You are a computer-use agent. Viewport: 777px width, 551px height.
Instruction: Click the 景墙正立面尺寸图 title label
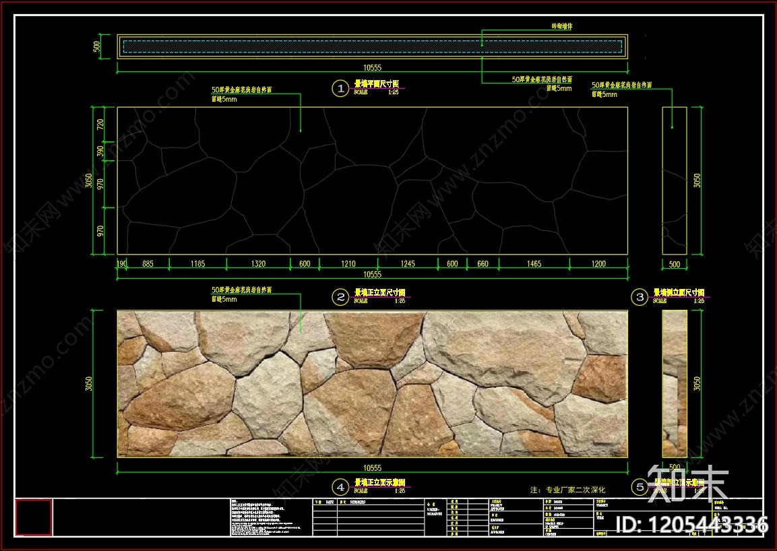point(379,292)
